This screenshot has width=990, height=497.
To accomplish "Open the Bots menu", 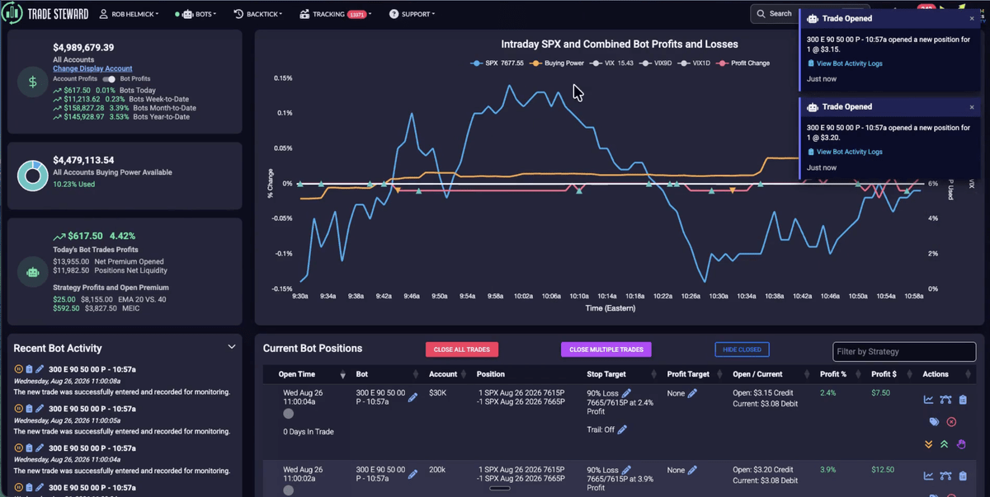I will (196, 14).
